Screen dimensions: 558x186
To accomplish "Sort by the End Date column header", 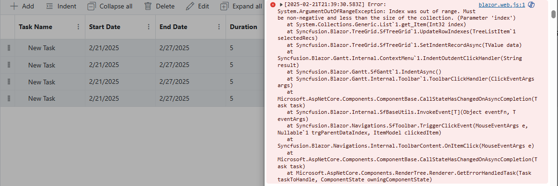I will tap(173, 27).
